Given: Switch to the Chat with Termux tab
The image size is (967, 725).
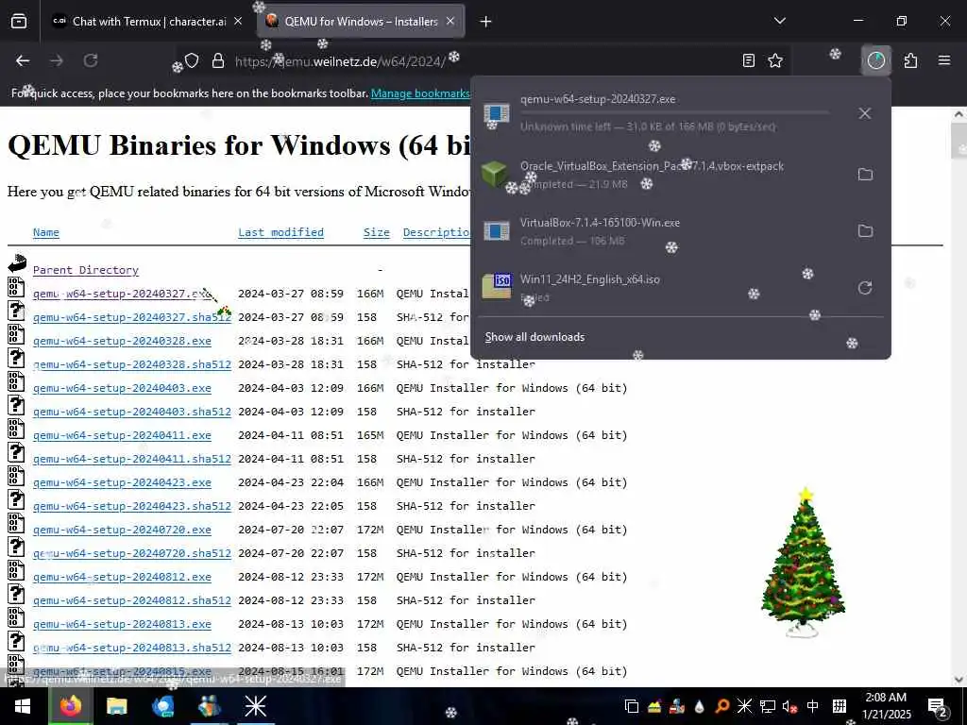Looking at the screenshot, I should pyautogui.click(x=149, y=22).
